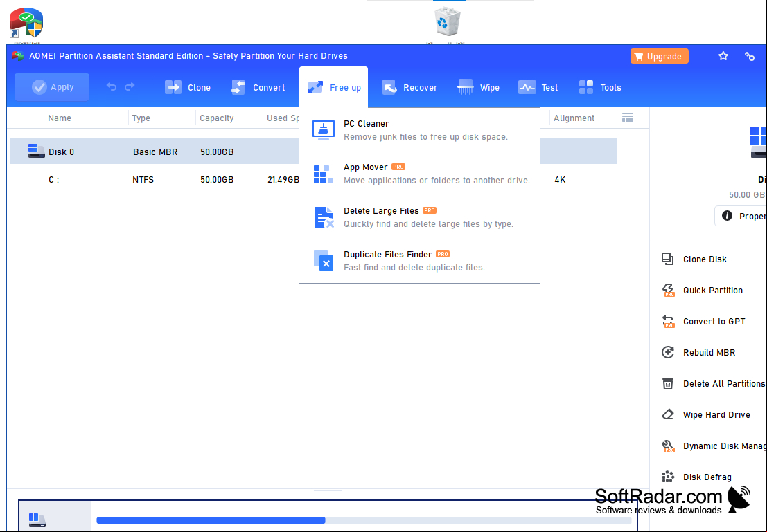Select PC Cleaner from menu
The height and width of the screenshot is (532, 767).
click(x=419, y=130)
